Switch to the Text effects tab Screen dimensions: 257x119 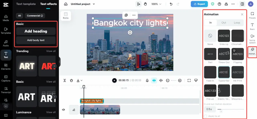tap(48, 4)
